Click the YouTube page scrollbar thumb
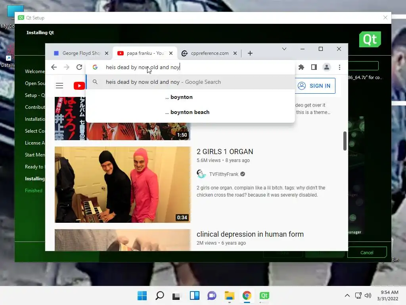This screenshot has height=305, width=406. [345, 141]
